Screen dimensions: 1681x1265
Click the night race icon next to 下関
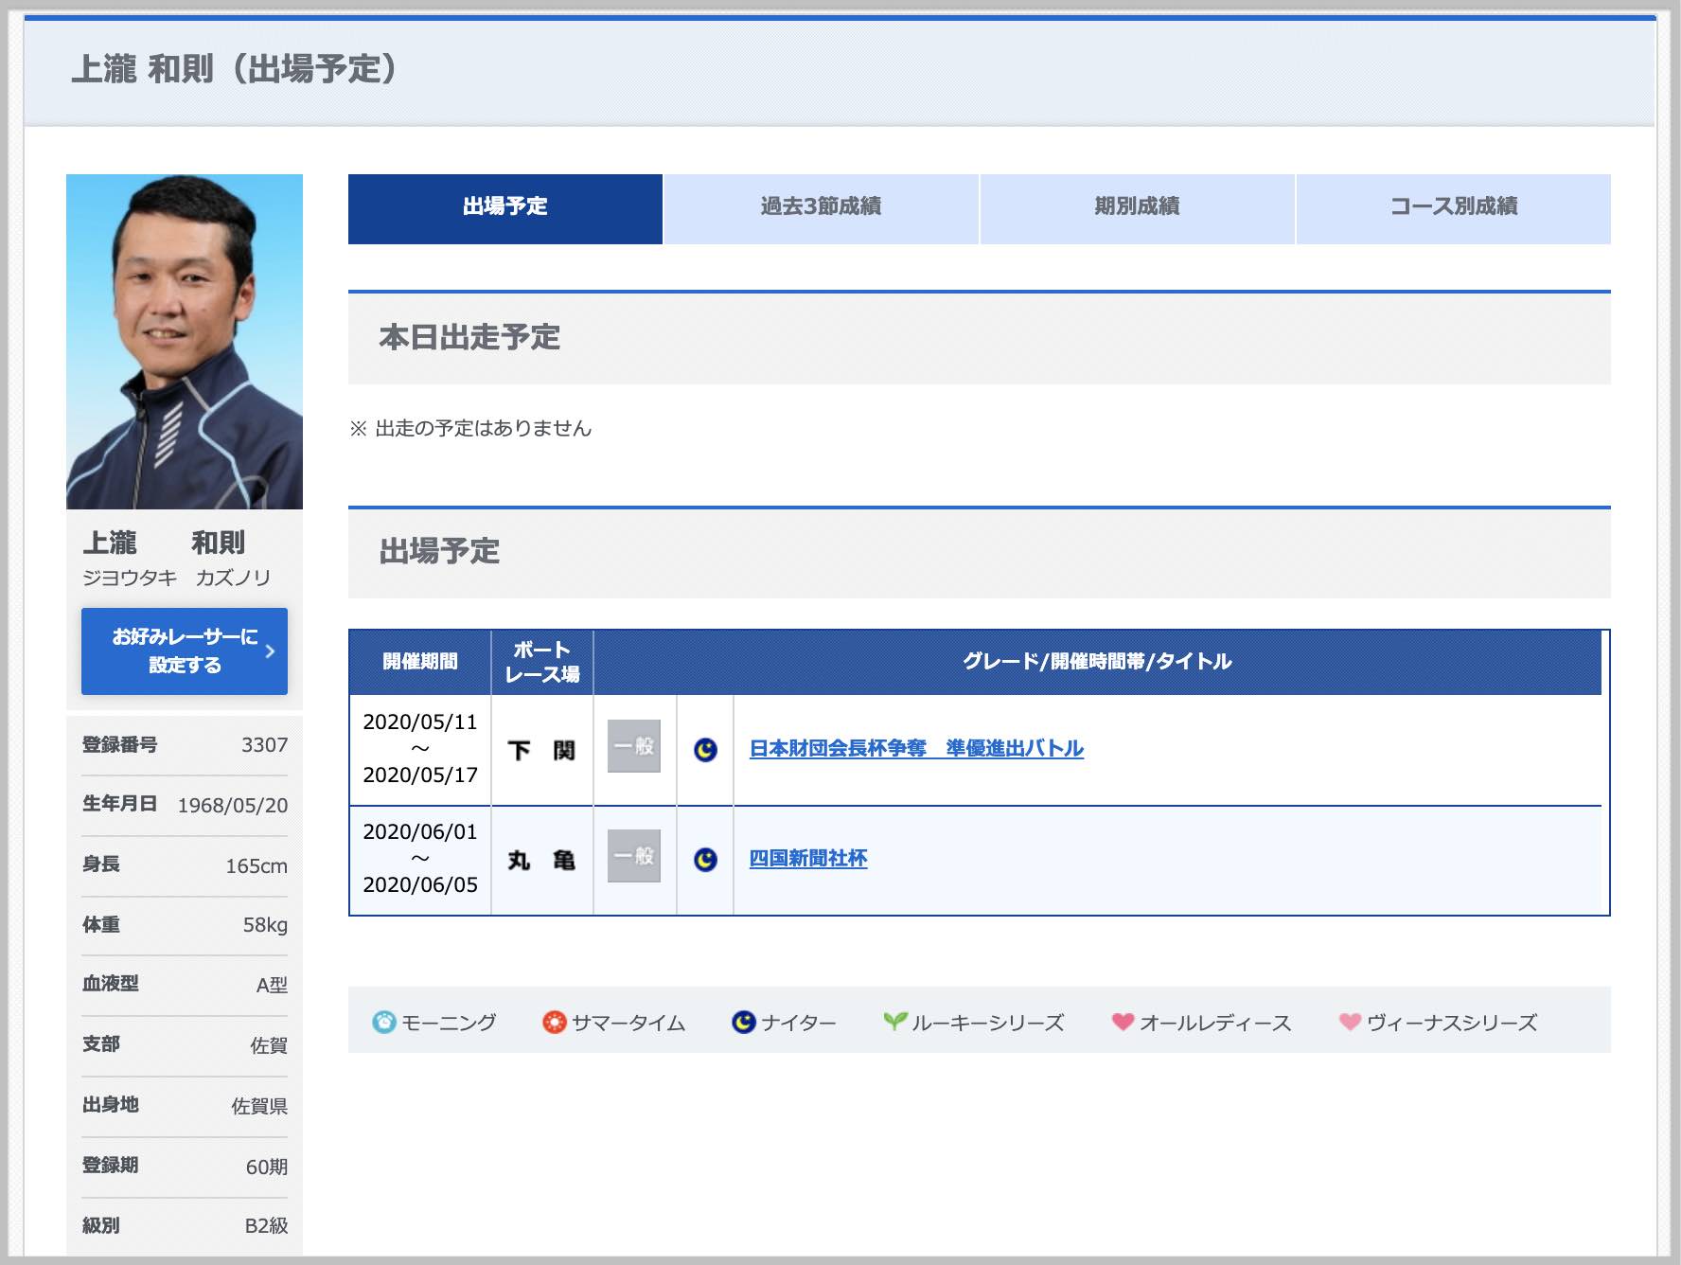point(706,748)
